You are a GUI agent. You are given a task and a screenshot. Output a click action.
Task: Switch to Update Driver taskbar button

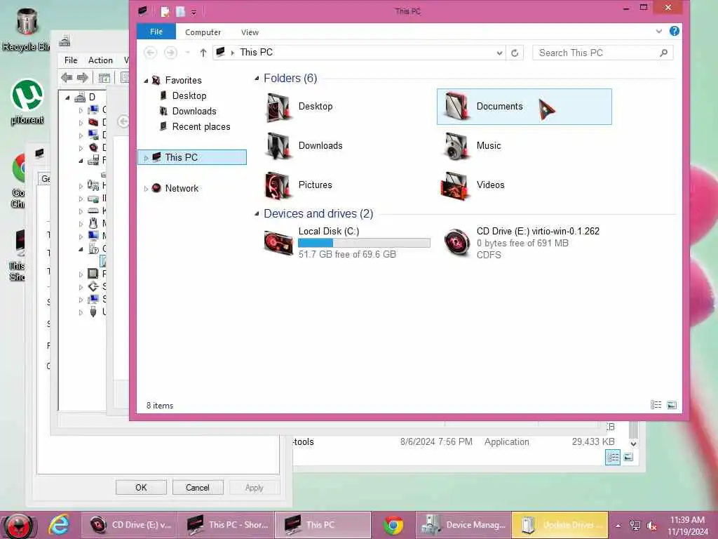(560, 525)
